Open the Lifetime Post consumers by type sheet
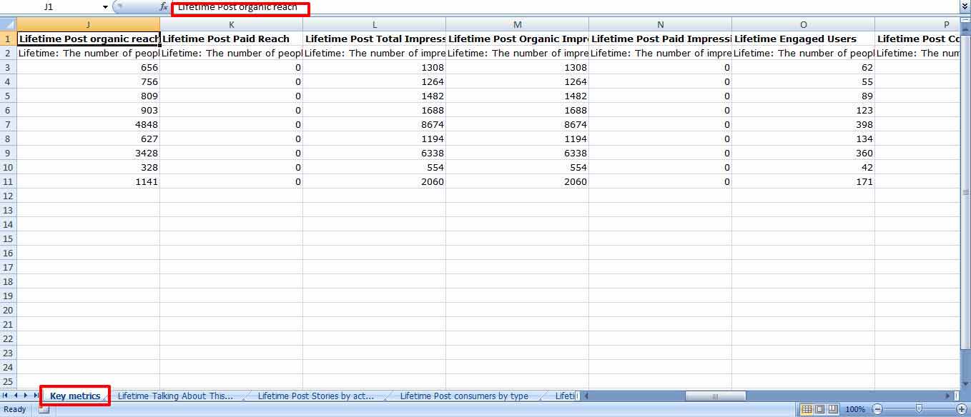 click(x=463, y=395)
